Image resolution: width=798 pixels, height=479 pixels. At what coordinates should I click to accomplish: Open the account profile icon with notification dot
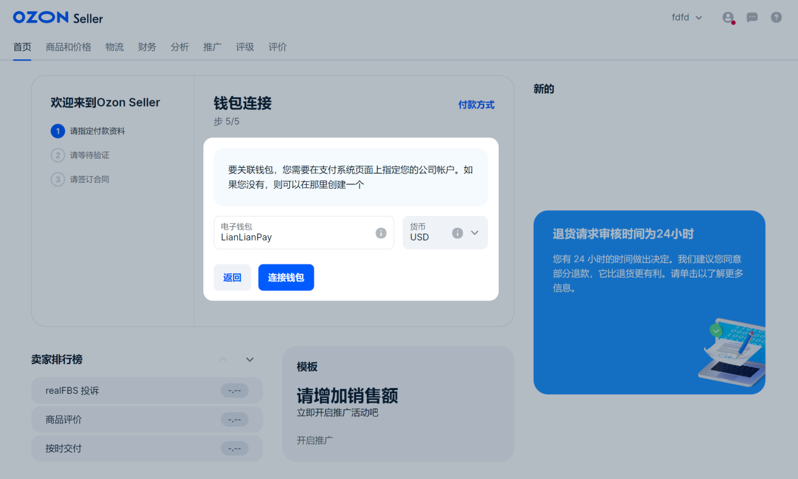pos(728,17)
